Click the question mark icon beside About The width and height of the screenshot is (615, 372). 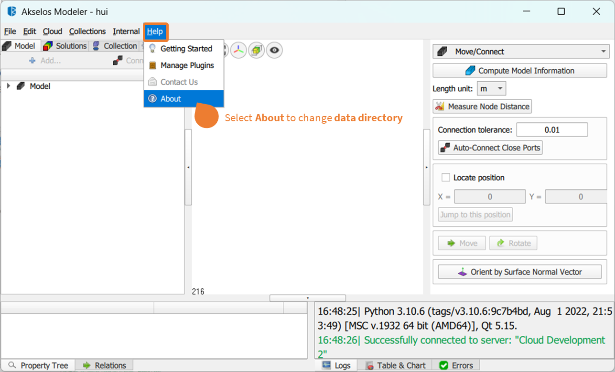tap(152, 99)
